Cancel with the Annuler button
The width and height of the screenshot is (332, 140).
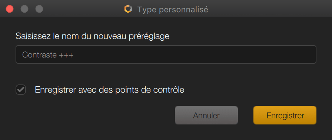206,115
